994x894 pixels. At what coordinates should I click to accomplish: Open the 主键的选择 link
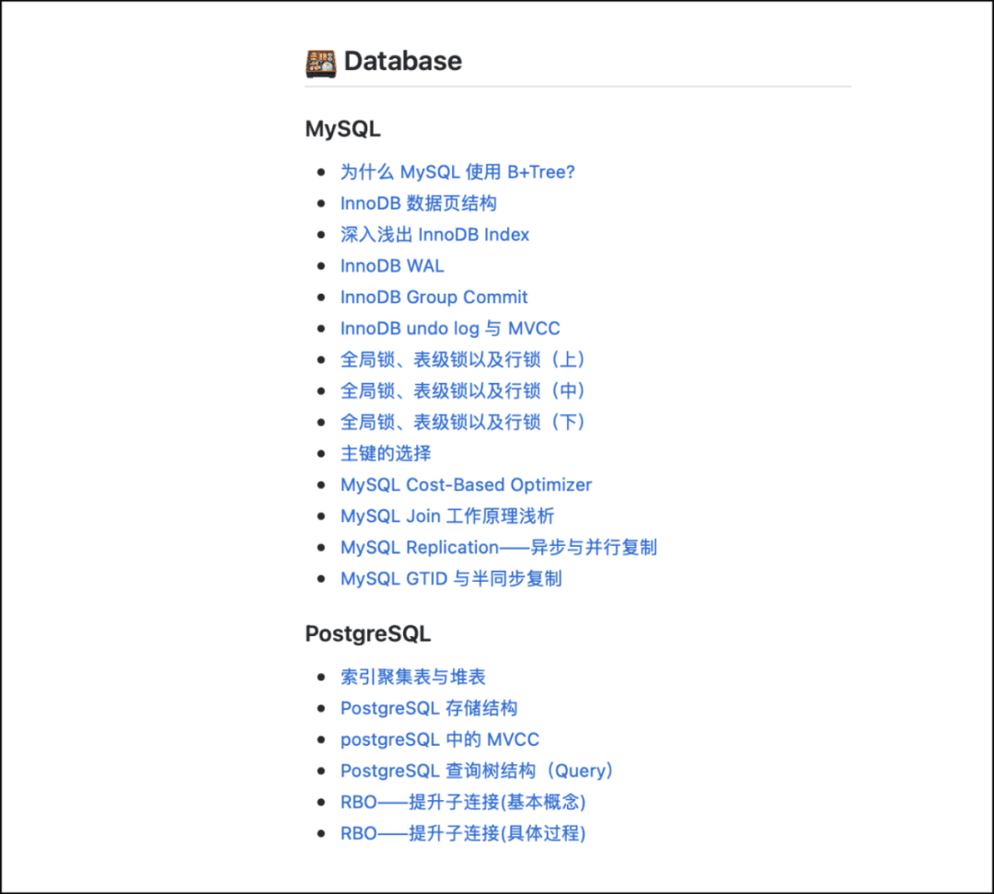tap(386, 453)
